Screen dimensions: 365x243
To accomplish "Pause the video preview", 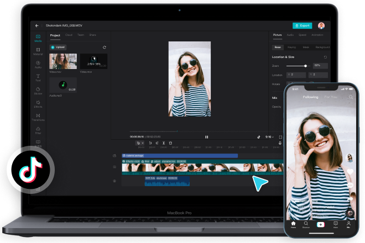I will [207, 137].
